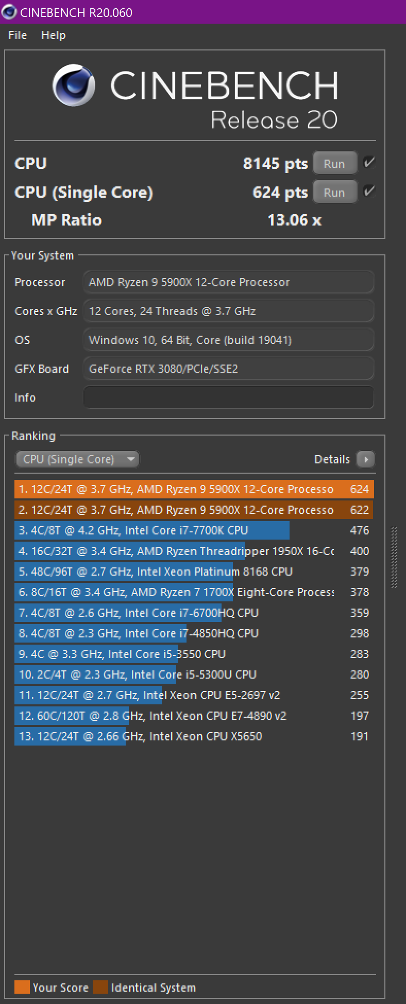406x1004 pixels.
Task: Open the Help menu
Action: tap(54, 35)
